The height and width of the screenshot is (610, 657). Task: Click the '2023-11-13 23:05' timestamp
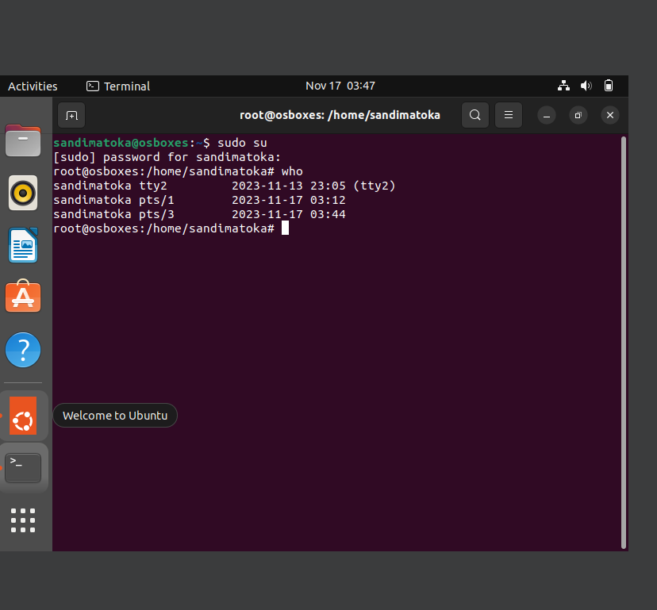289,186
